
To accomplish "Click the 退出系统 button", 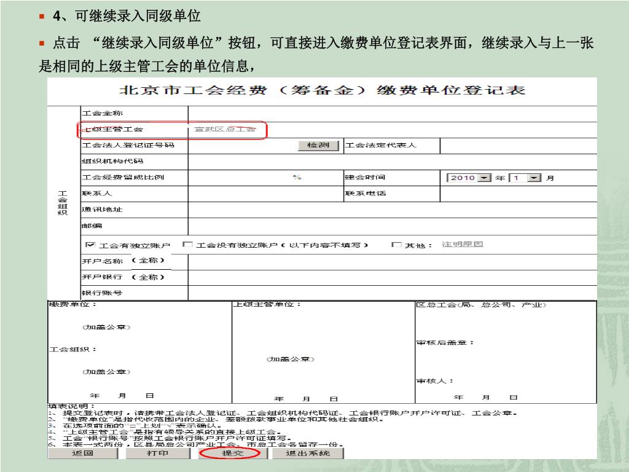I will [308, 453].
